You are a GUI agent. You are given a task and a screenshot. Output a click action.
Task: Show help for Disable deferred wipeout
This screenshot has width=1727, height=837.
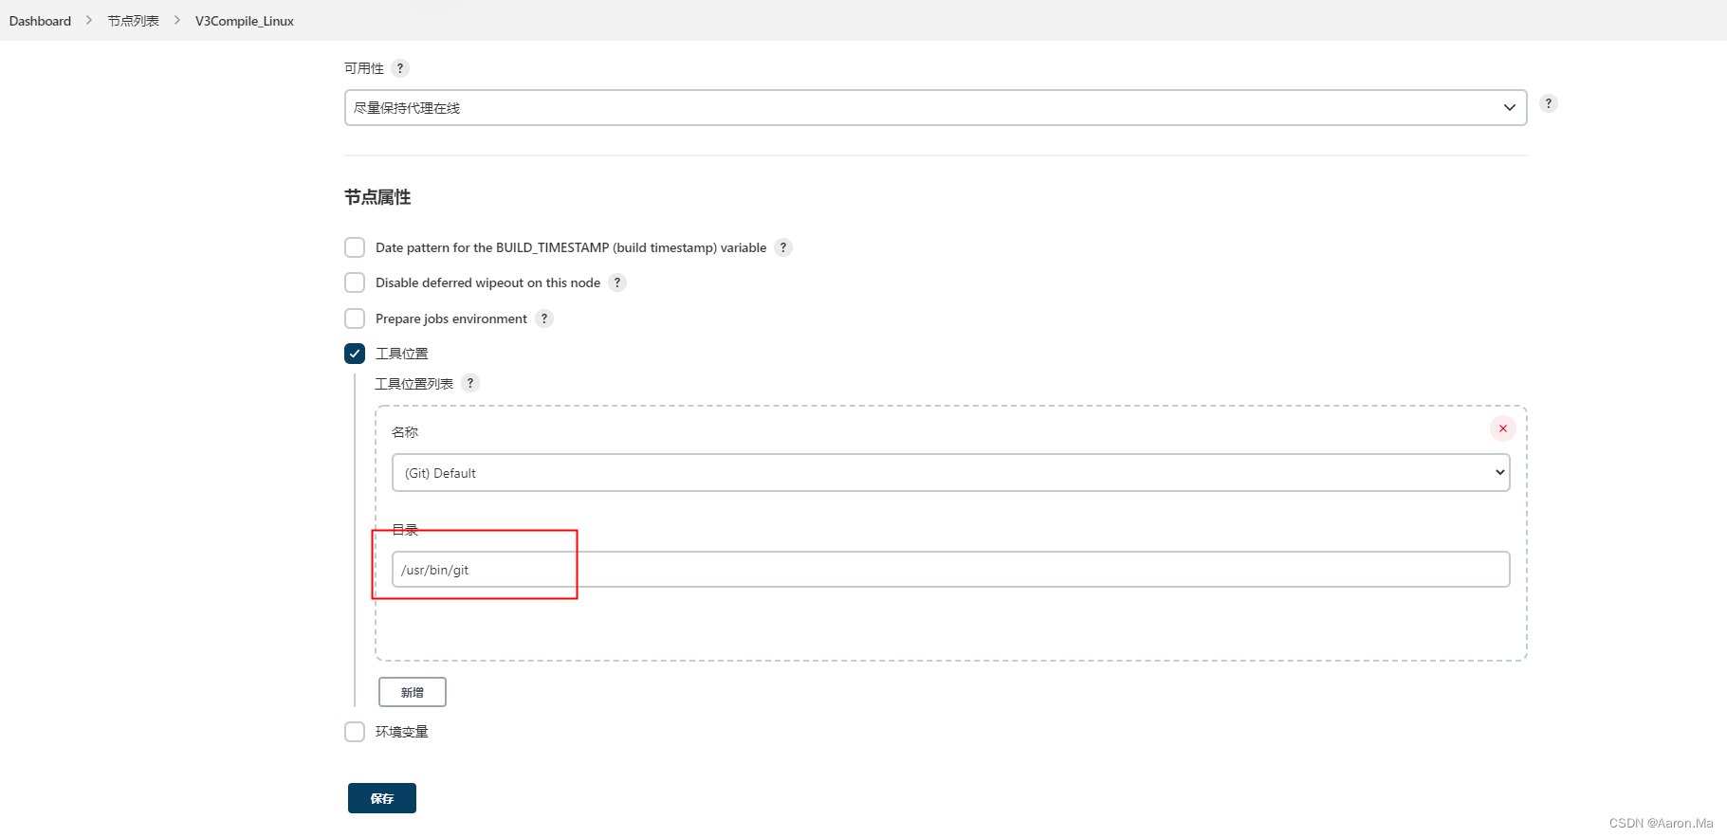(x=617, y=282)
